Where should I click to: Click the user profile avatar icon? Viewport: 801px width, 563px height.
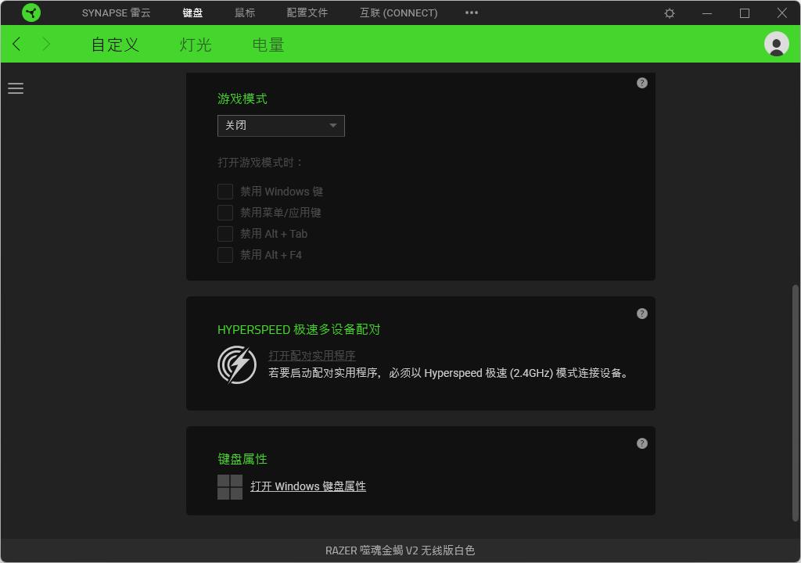pyautogui.click(x=776, y=44)
